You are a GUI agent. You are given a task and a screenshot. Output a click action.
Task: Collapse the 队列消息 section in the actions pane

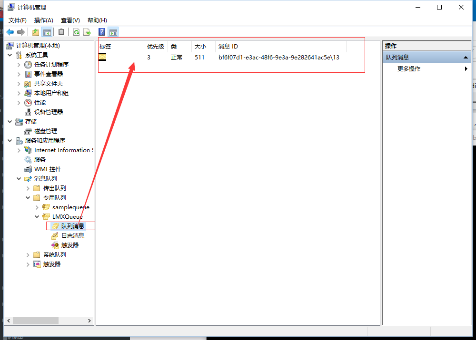point(466,58)
